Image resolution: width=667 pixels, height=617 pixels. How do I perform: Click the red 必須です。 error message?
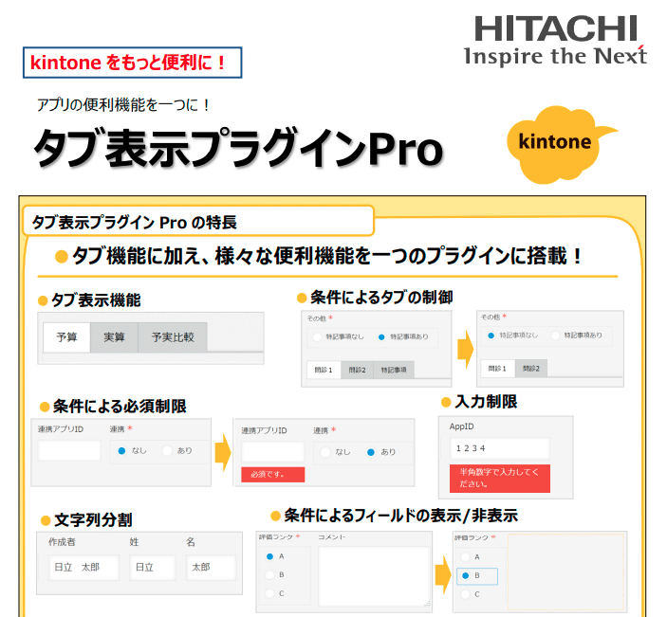click(x=273, y=475)
